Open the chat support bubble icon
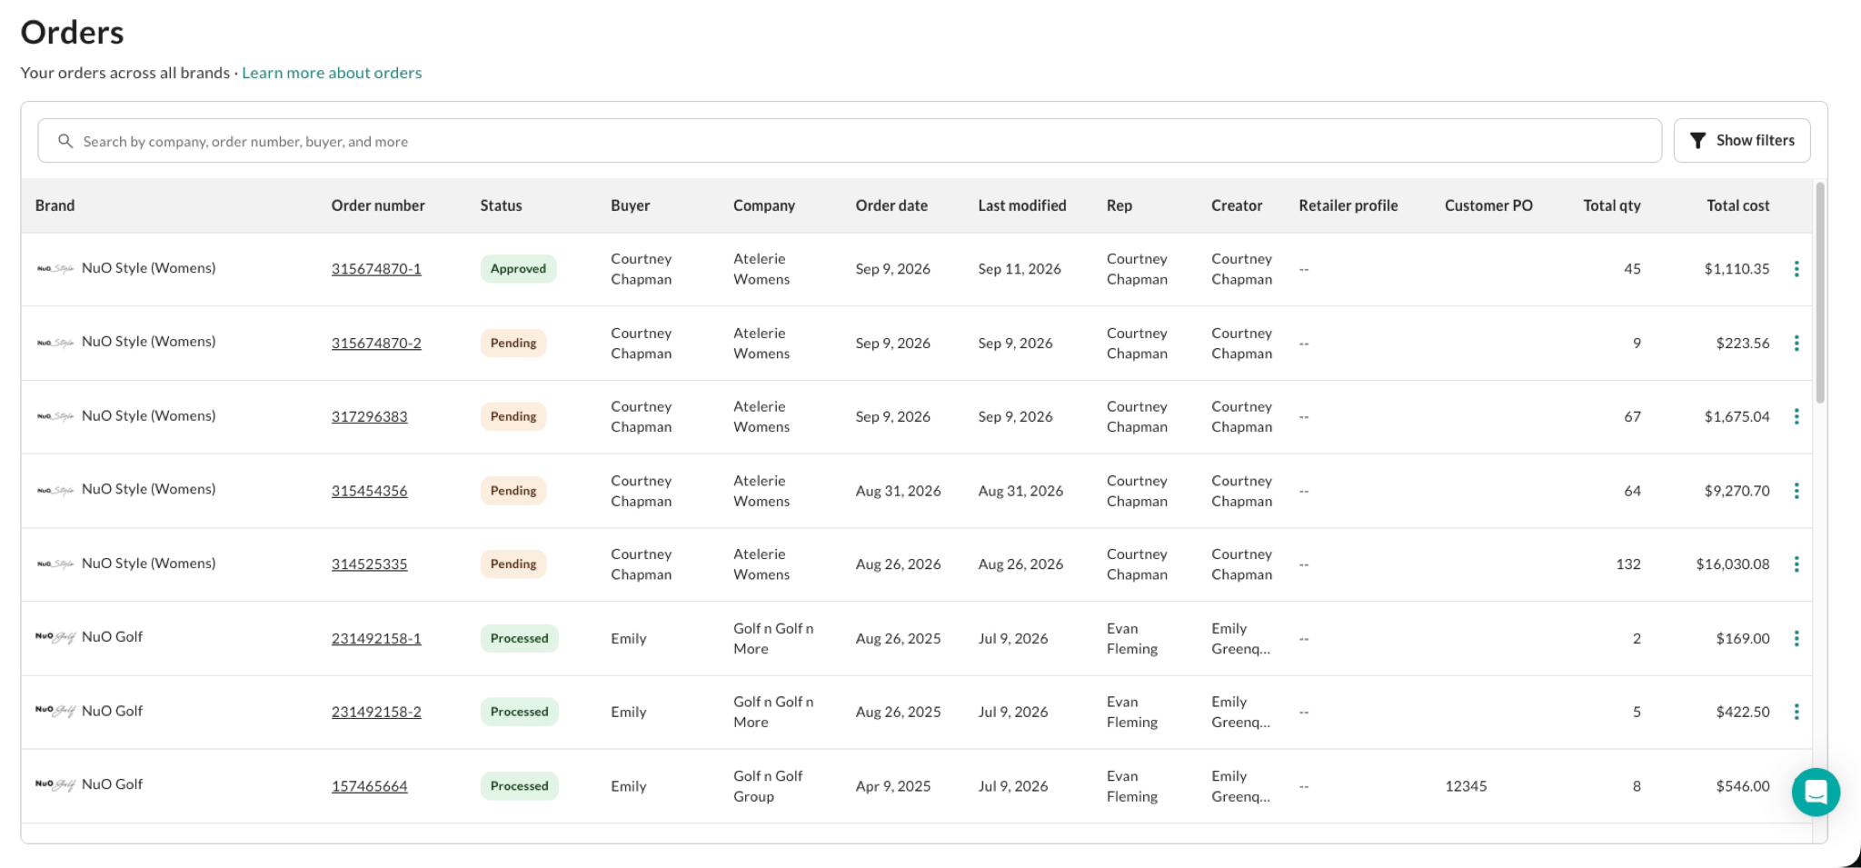 tap(1816, 793)
